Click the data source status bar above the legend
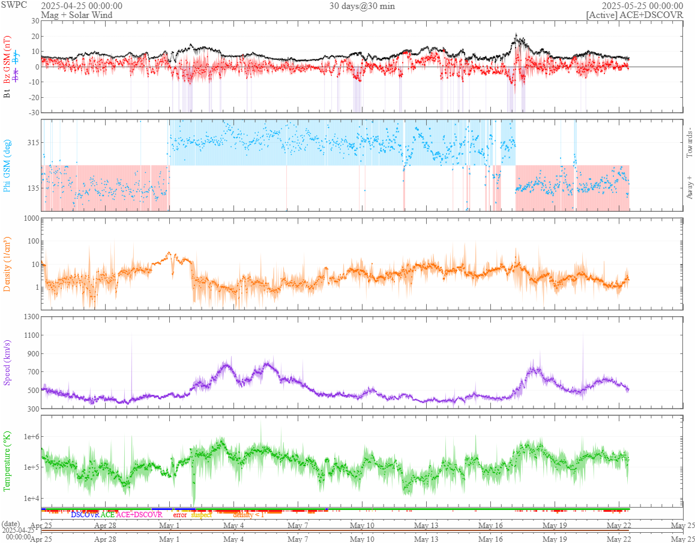The height and width of the screenshot is (543, 695). 335,509
